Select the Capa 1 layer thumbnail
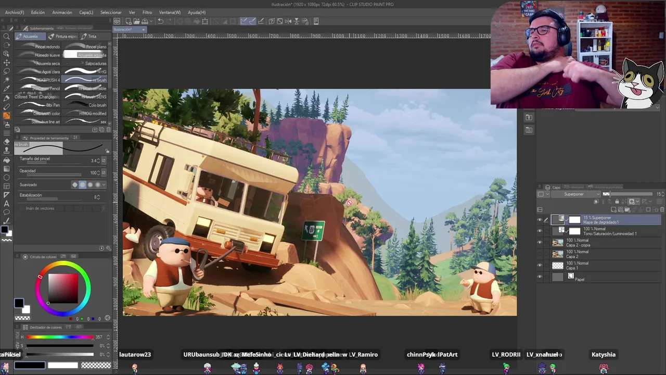The width and height of the screenshot is (666, 375). click(557, 266)
